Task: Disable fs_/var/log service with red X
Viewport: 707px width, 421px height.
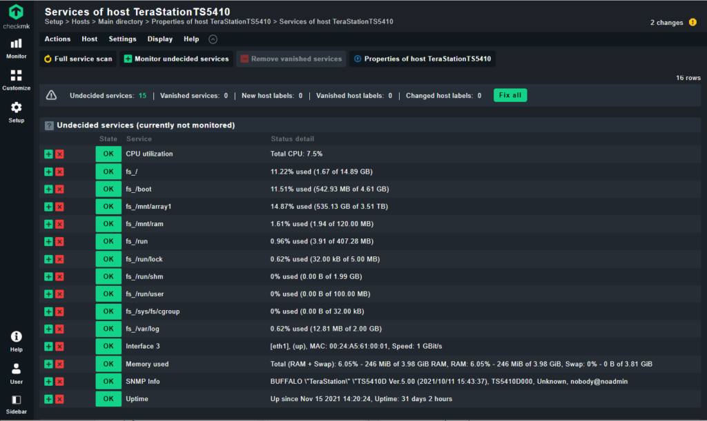Action: click(59, 329)
